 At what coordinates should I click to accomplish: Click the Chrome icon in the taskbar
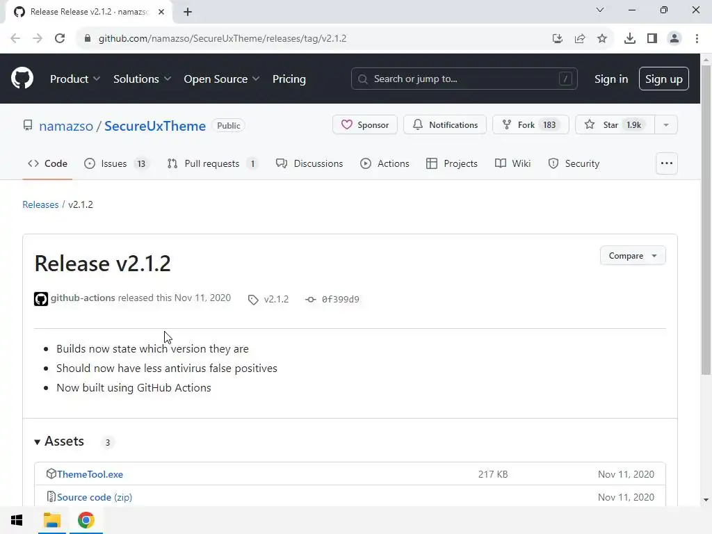click(86, 520)
